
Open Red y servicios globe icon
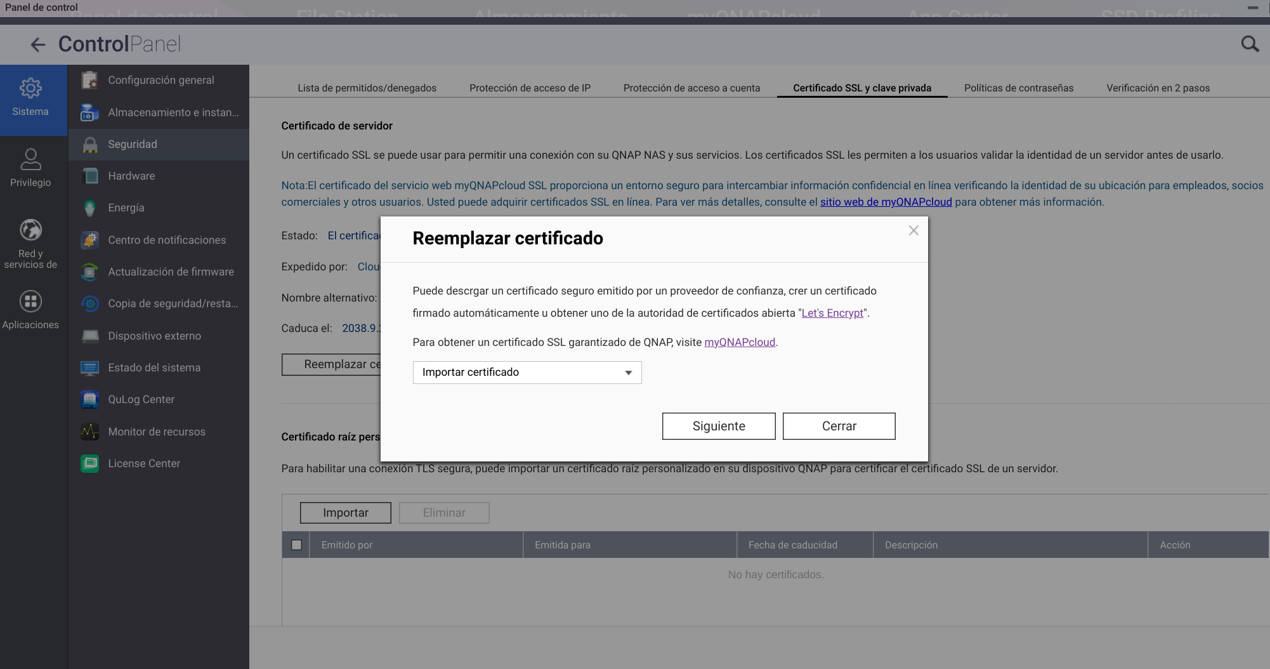click(30, 230)
